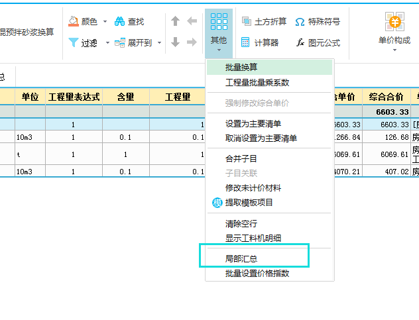Collapse the 其他 dropdown arrow
419x320 pixels.
point(219,50)
